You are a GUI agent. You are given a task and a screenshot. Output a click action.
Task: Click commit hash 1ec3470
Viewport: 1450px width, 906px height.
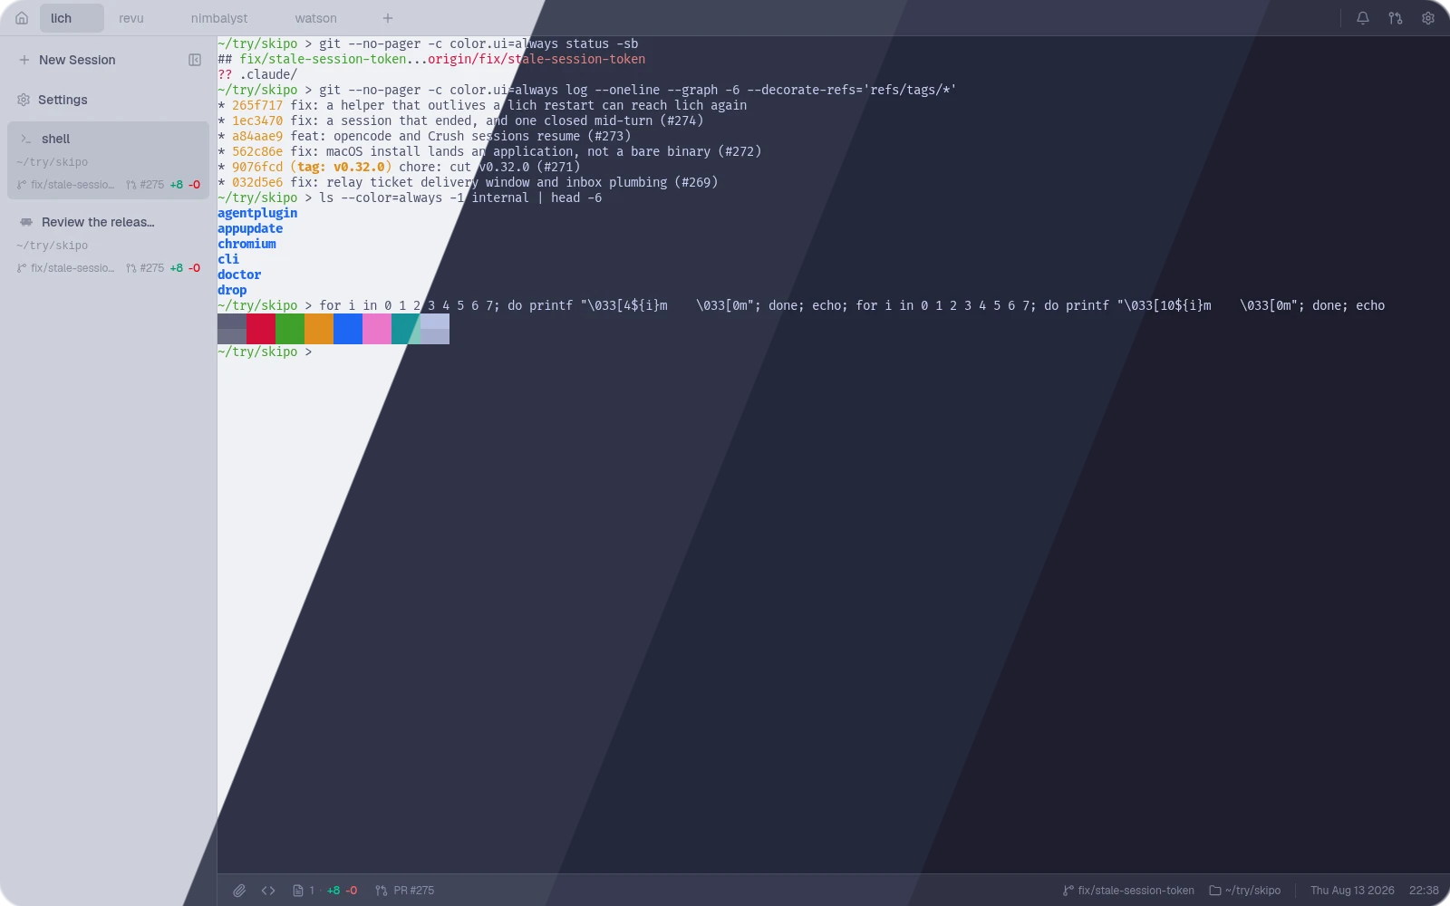click(x=257, y=120)
